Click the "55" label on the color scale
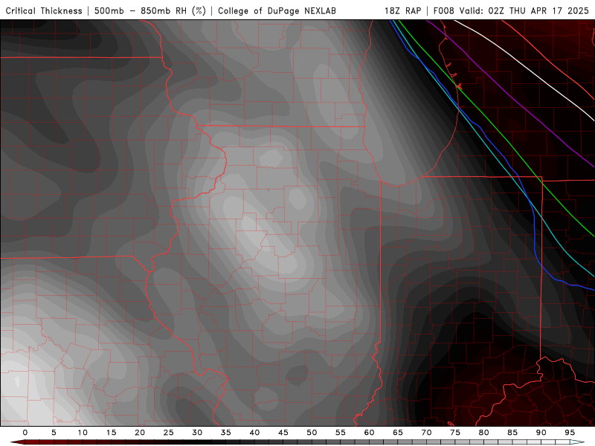 tap(341, 433)
